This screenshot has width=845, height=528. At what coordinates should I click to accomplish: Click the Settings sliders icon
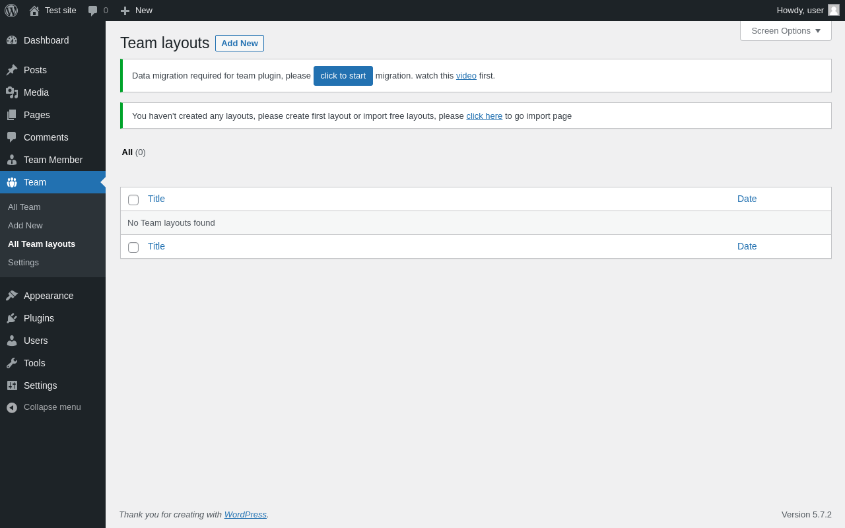(12, 385)
